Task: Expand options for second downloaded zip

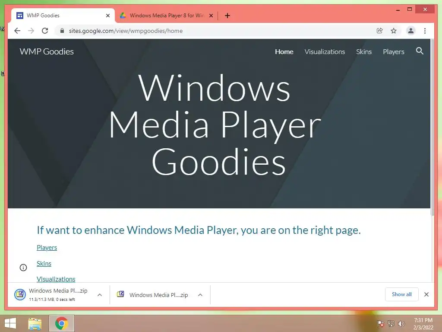Action: (200, 295)
